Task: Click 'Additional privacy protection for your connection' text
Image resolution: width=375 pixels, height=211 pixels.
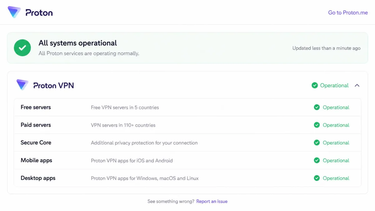Action: pyautogui.click(x=144, y=143)
